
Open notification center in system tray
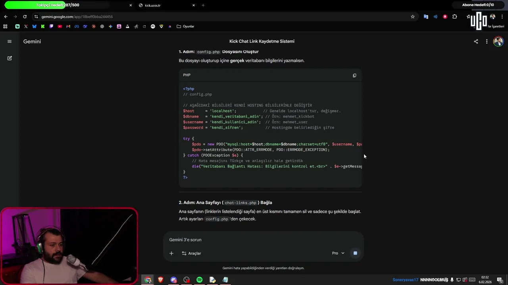(x=501, y=280)
